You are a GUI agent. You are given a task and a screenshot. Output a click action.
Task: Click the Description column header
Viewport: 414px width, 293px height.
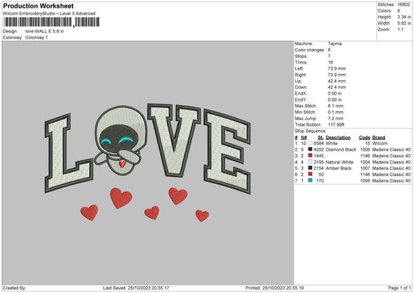tap(339, 137)
